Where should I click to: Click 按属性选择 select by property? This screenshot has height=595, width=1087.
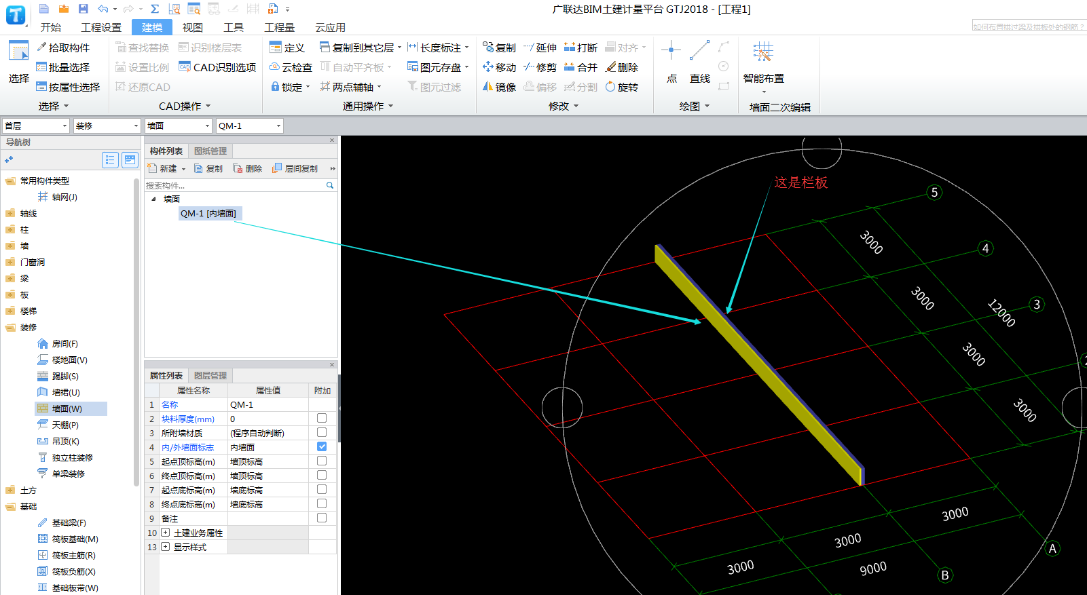tap(68, 87)
